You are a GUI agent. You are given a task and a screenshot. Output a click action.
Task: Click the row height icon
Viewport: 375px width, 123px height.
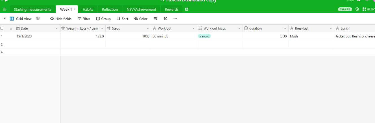tap(155, 19)
